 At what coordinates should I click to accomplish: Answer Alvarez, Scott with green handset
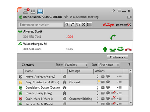[x=113, y=37]
